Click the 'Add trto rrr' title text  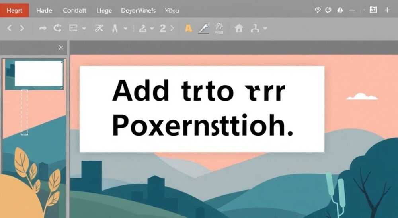(199, 90)
